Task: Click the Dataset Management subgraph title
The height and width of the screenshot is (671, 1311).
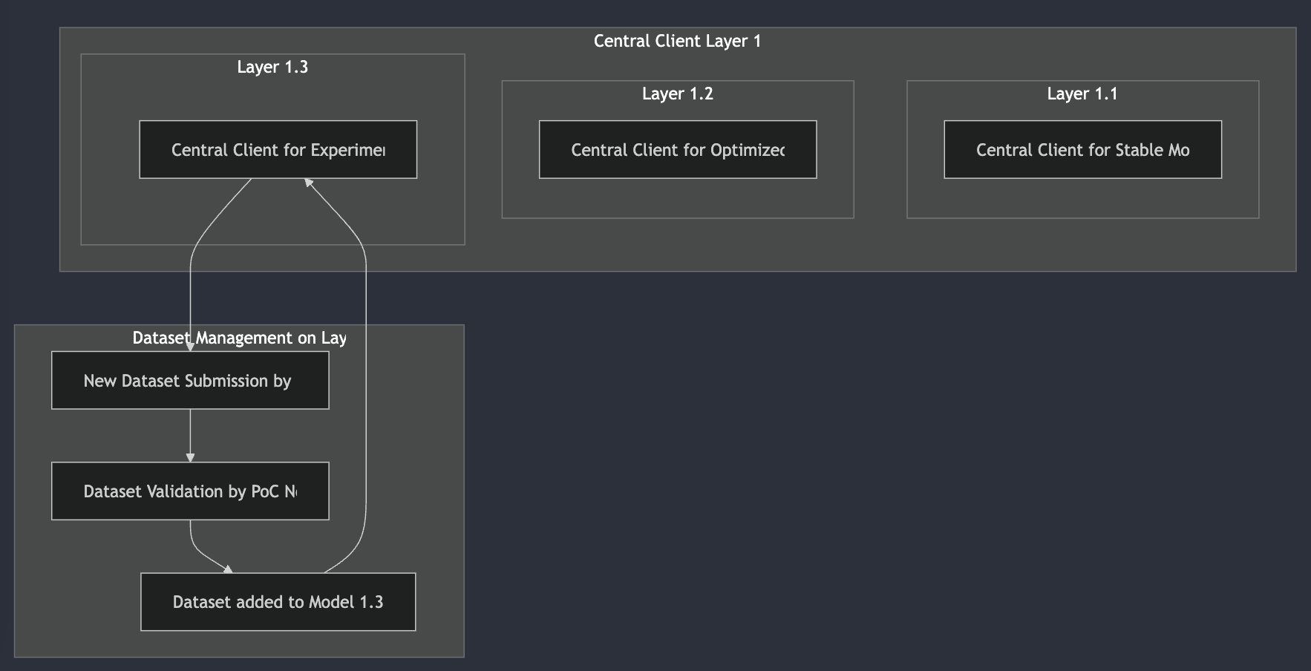Action: pyautogui.click(x=239, y=338)
